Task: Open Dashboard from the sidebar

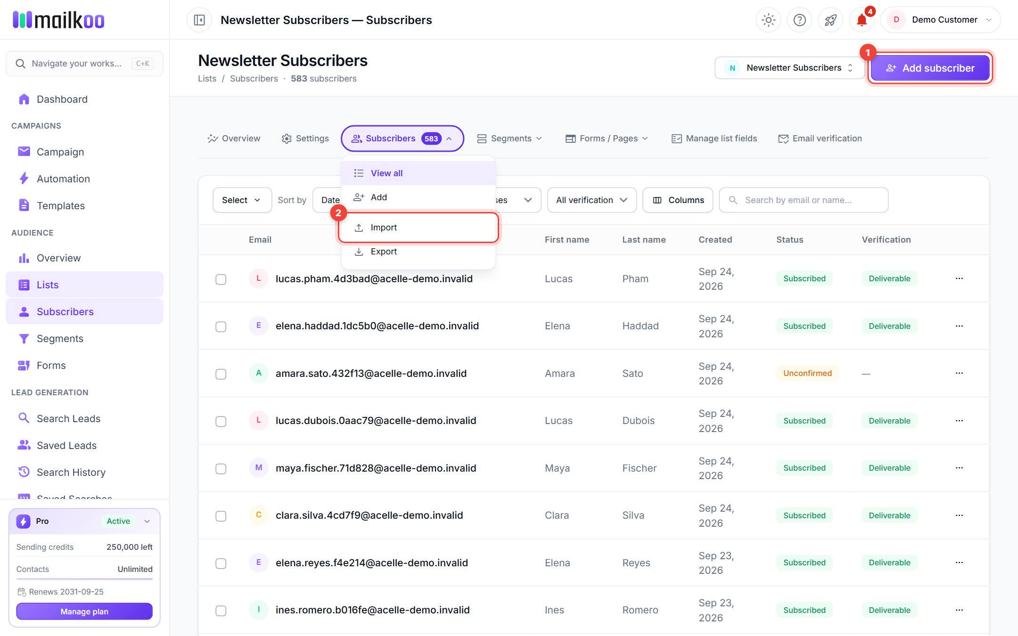Action: (84, 99)
